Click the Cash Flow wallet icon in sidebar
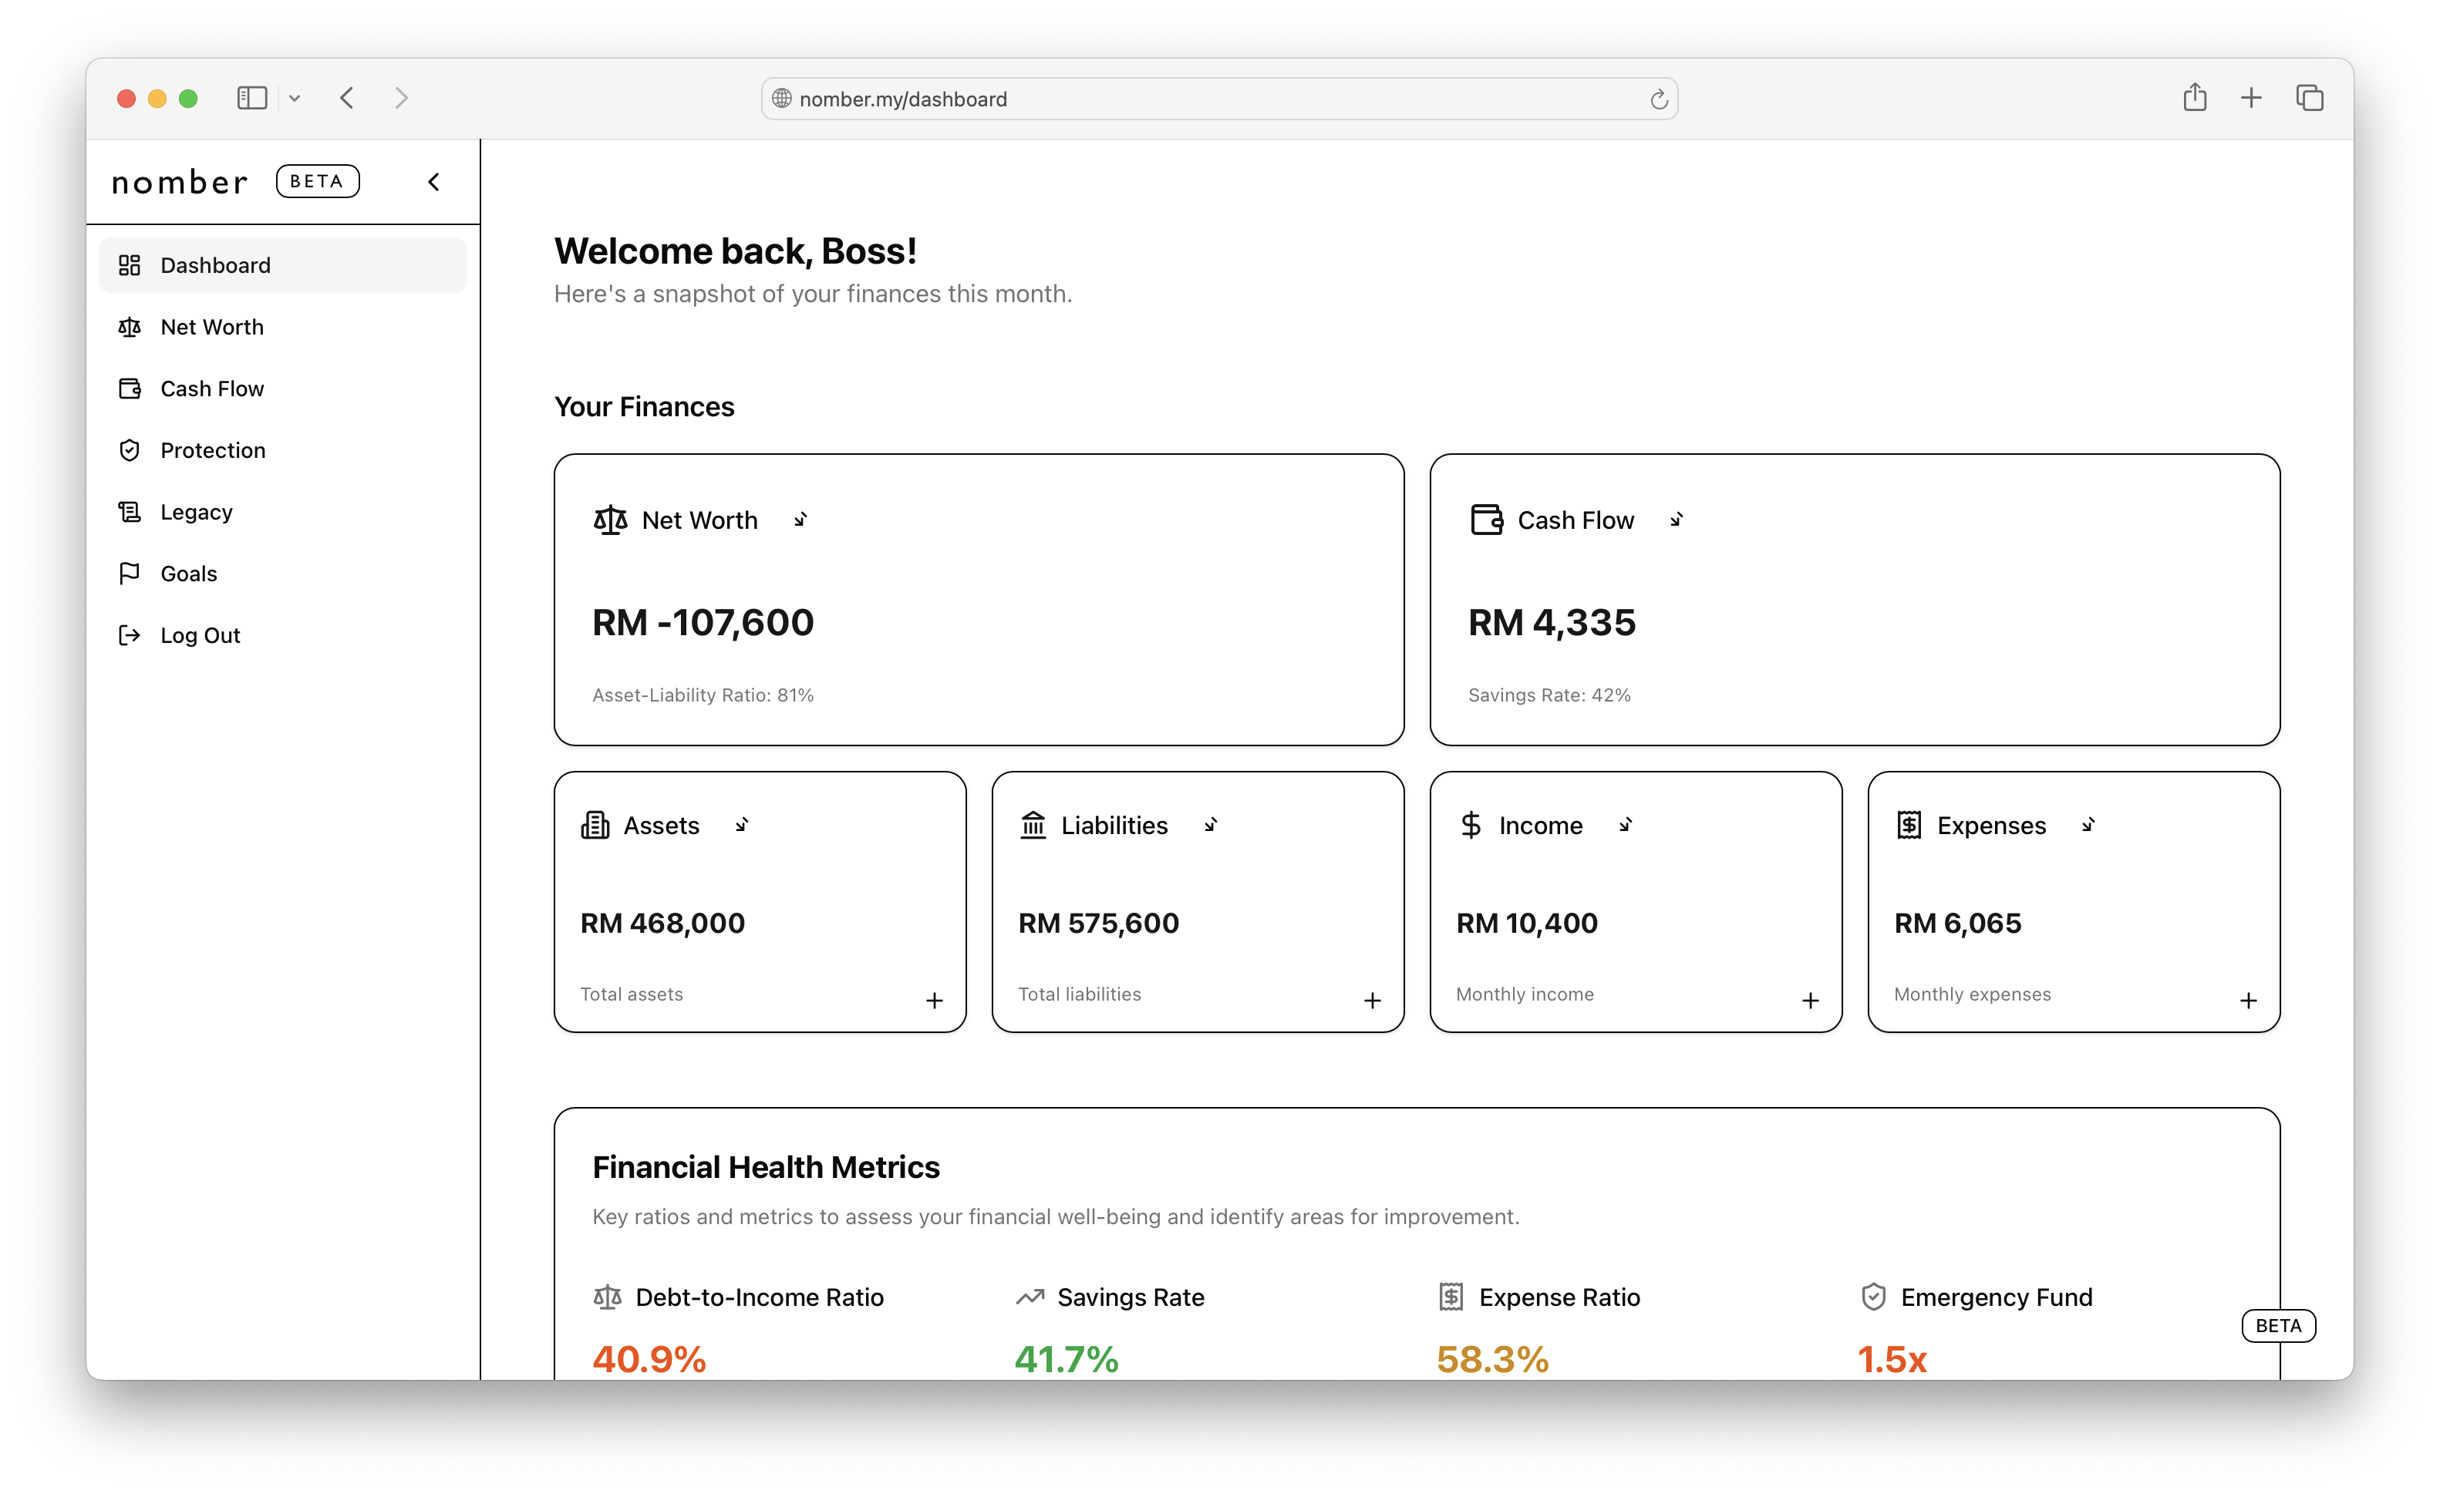Viewport: 2440px width, 1494px height. [x=130, y=388]
